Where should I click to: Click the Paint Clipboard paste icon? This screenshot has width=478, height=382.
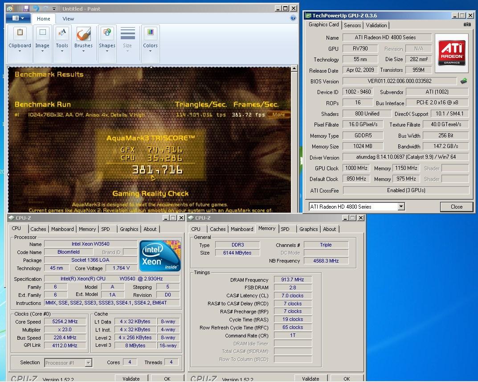[20, 33]
